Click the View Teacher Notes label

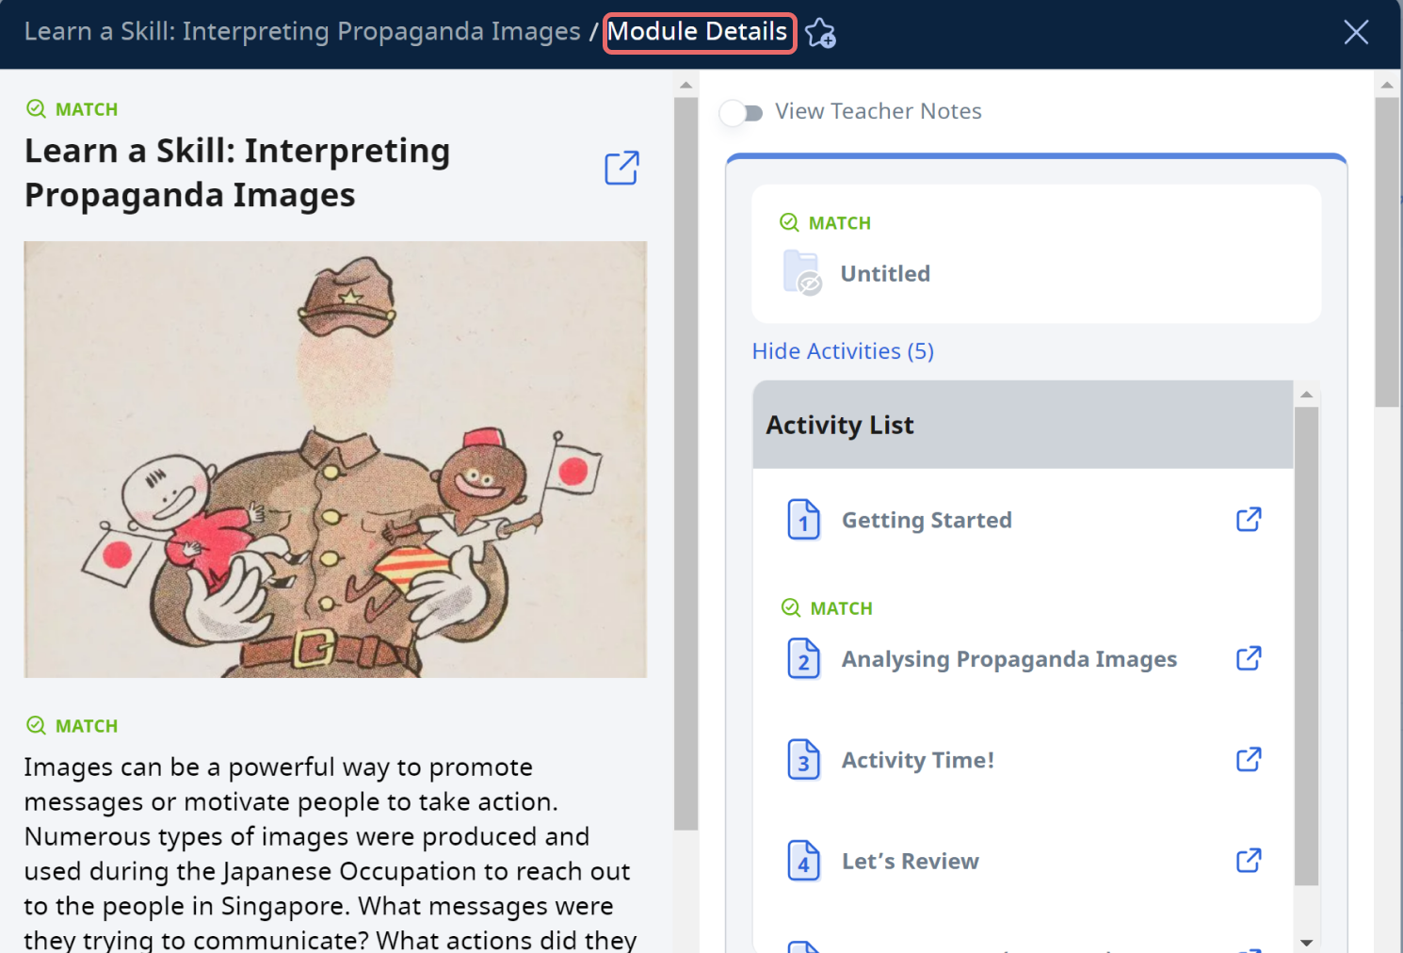pyautogui.click(x=878, y=111)
